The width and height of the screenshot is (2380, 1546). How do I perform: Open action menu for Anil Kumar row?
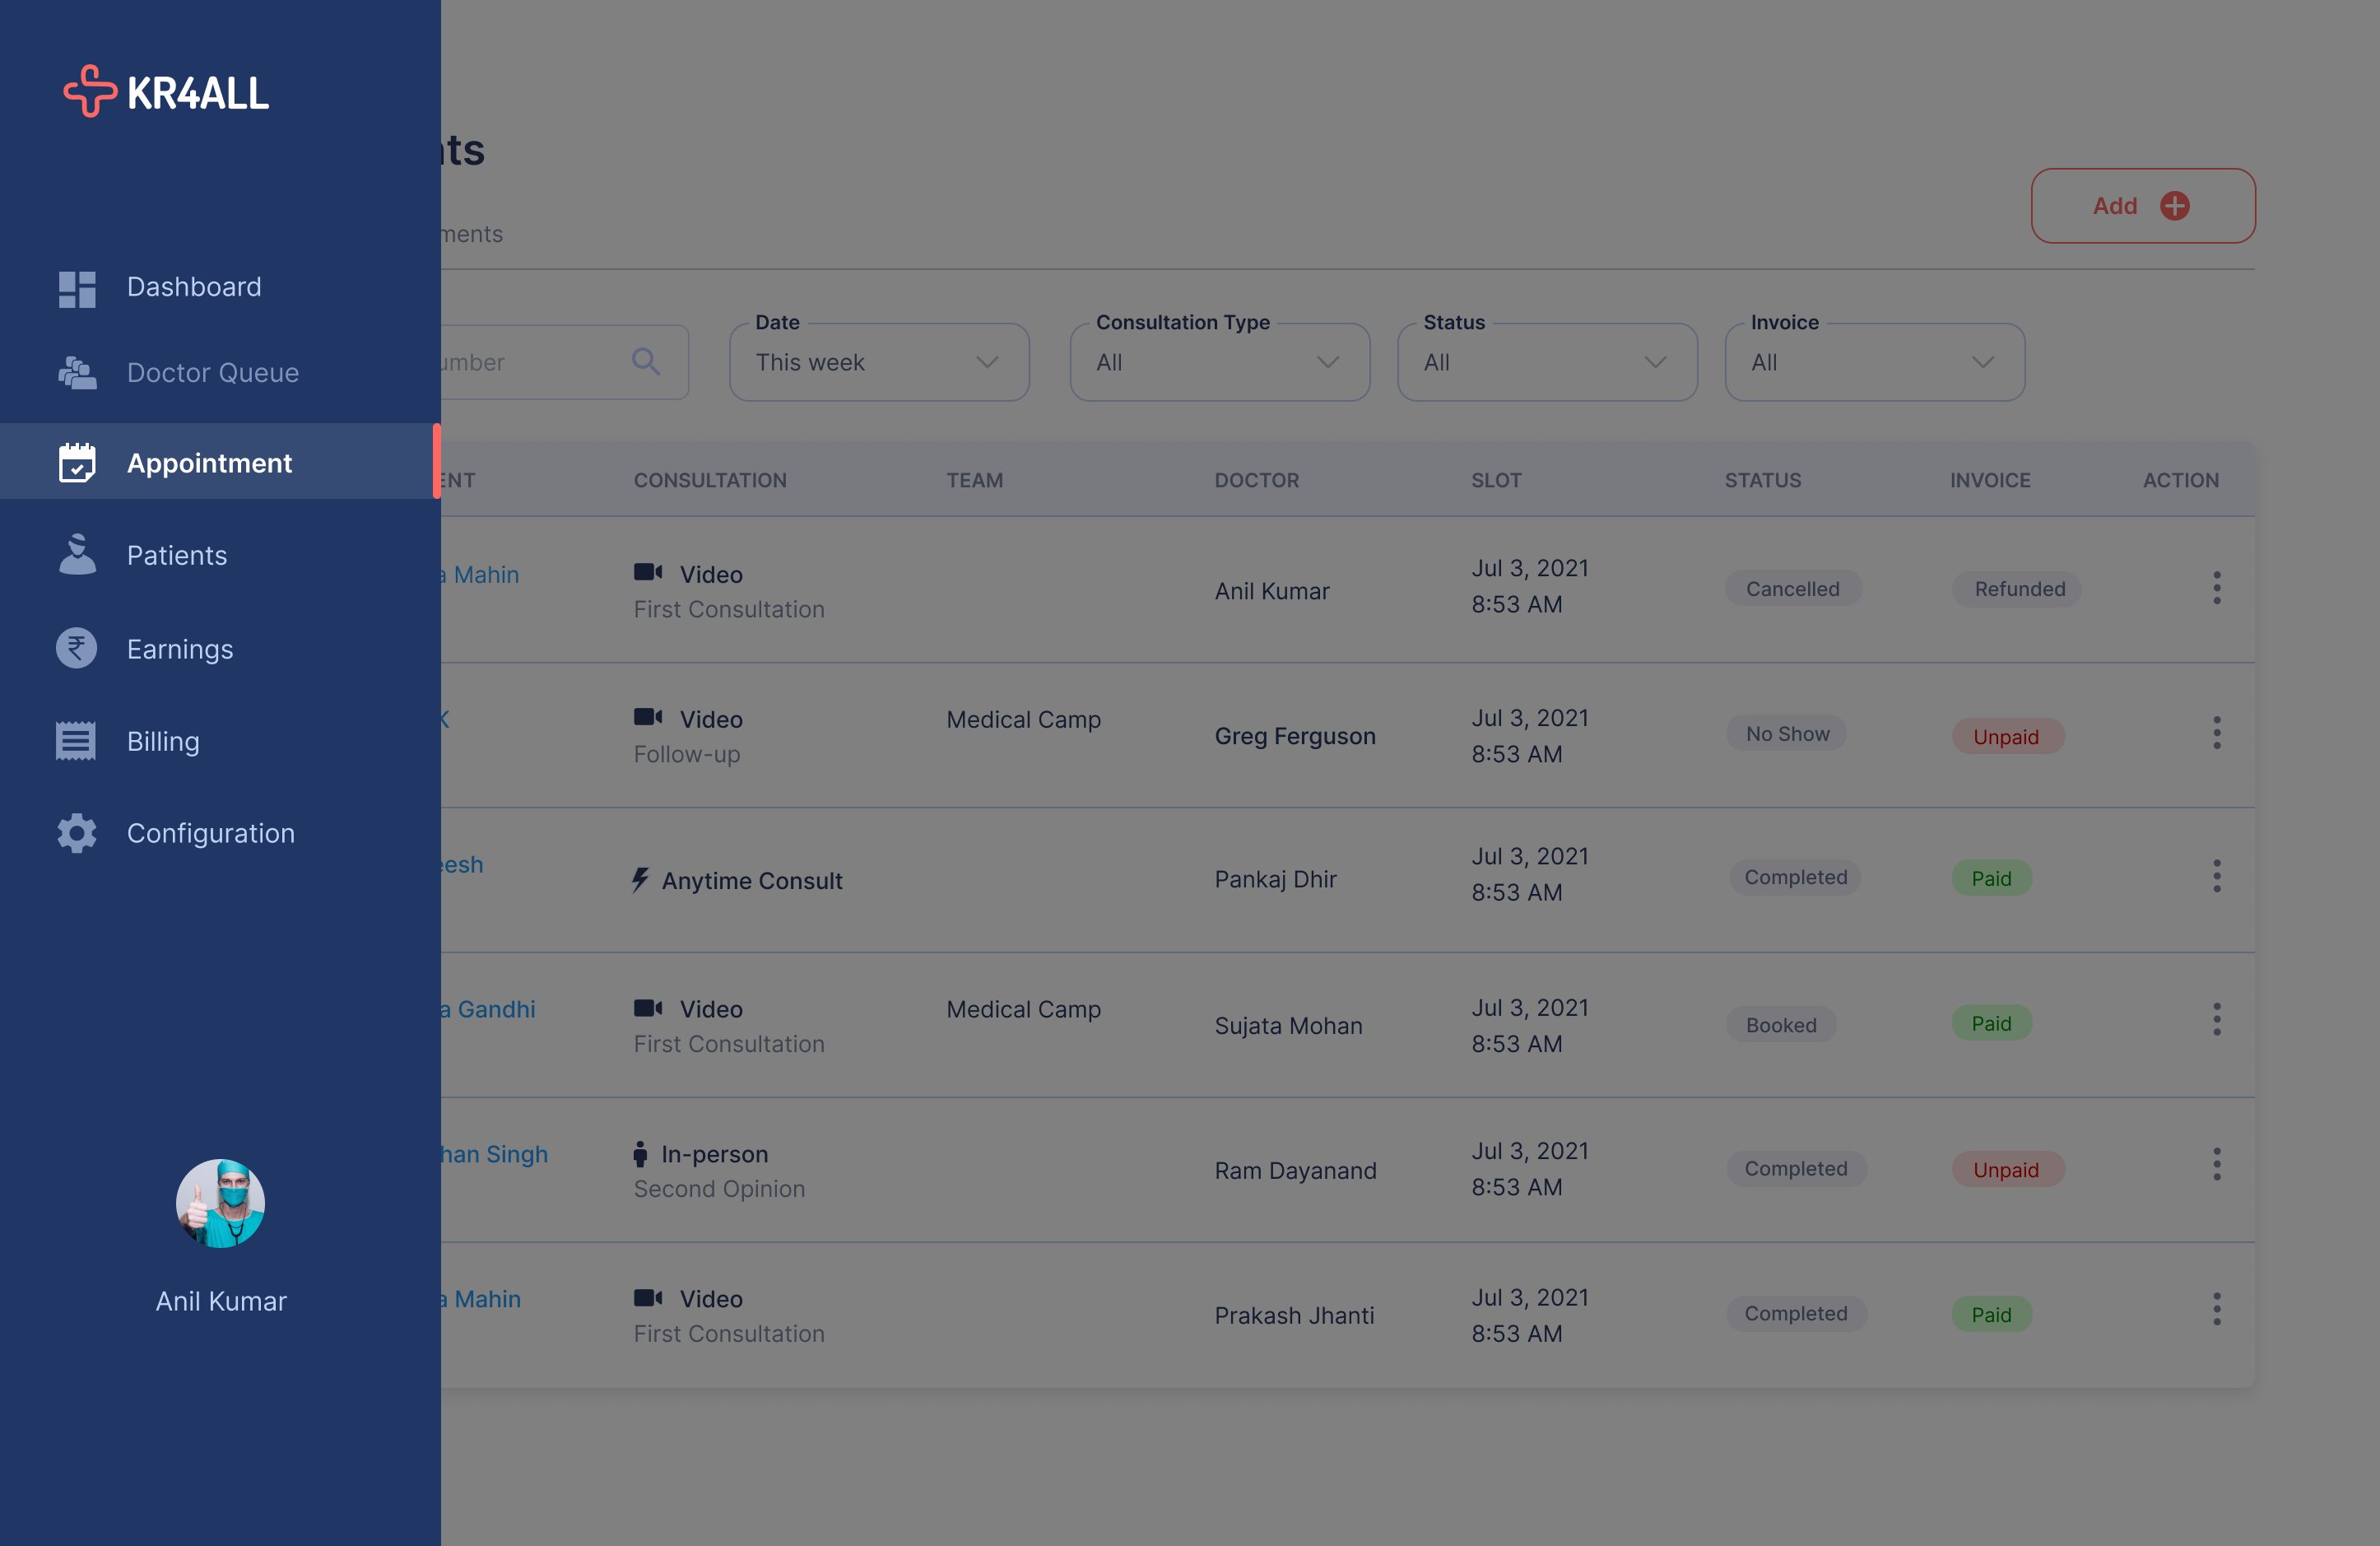2217,588
